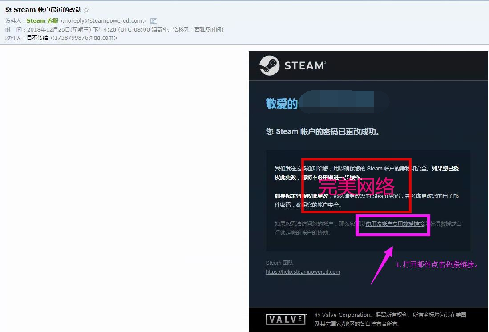Image resolution: width=489 pixels, height=332 pixels.
Task: Click the Steam logo in email header
Action: pyautogui.click(x=292, y=65)
